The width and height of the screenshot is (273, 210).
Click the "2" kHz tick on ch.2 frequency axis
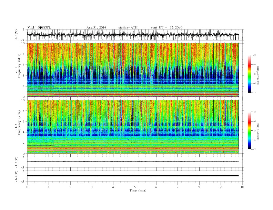click(24, 143)
